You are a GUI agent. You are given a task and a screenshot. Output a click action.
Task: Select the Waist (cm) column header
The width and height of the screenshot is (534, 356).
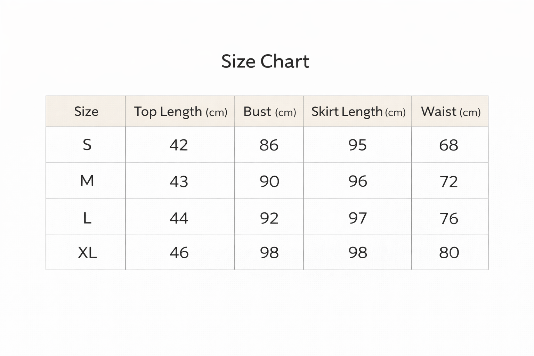(x=451, y=112)
